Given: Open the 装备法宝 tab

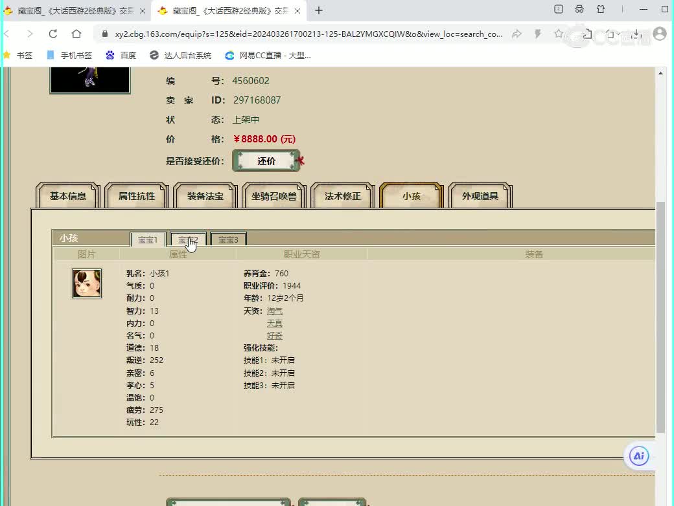Looking at the screenshot, I should tap(205, 195).
